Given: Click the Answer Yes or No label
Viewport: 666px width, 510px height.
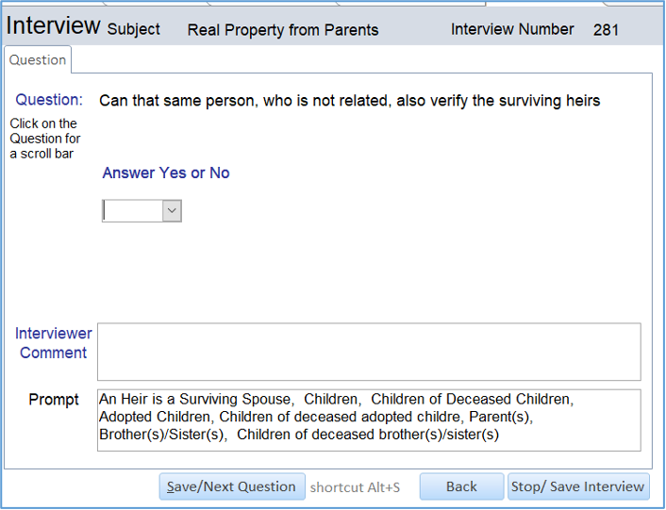Looking at the screenshot, I should coord(166,173).
